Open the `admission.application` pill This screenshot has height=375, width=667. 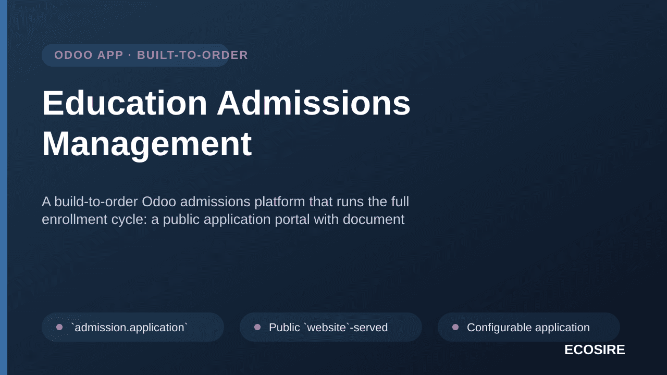pyautogui.click(x=133, y=327)
